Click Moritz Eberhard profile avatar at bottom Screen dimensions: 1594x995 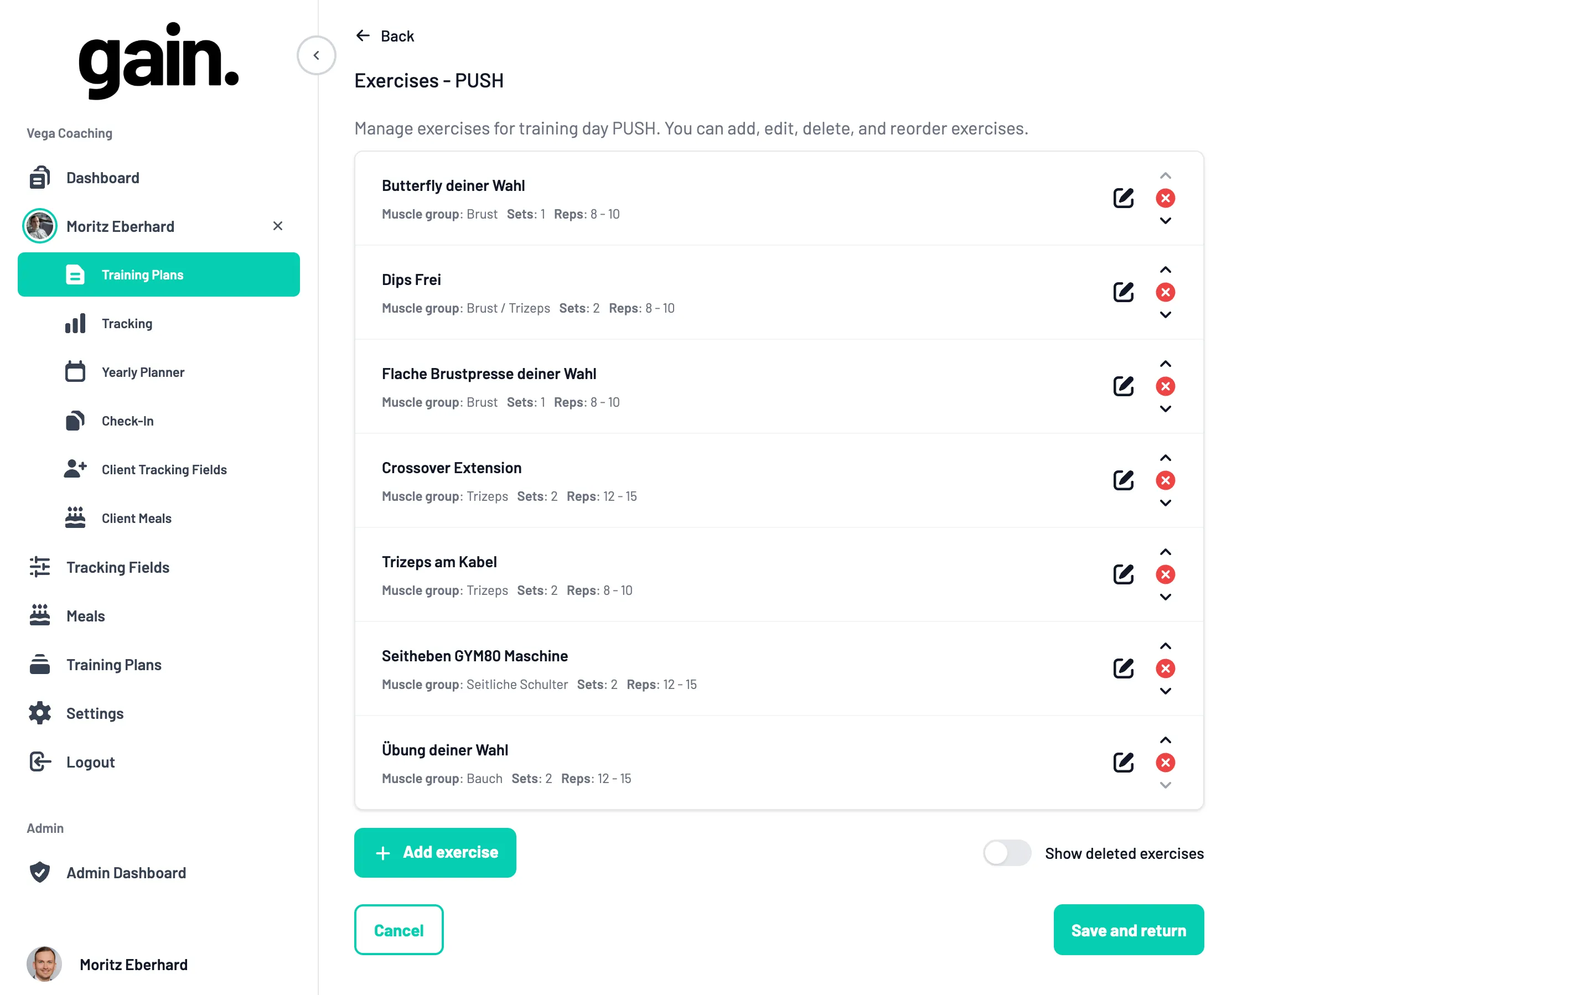point(44,964)
